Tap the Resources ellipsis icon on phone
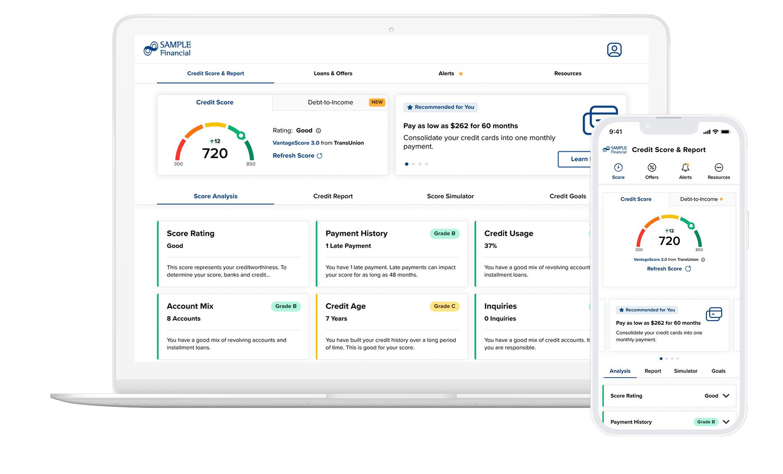 (719, 168)
